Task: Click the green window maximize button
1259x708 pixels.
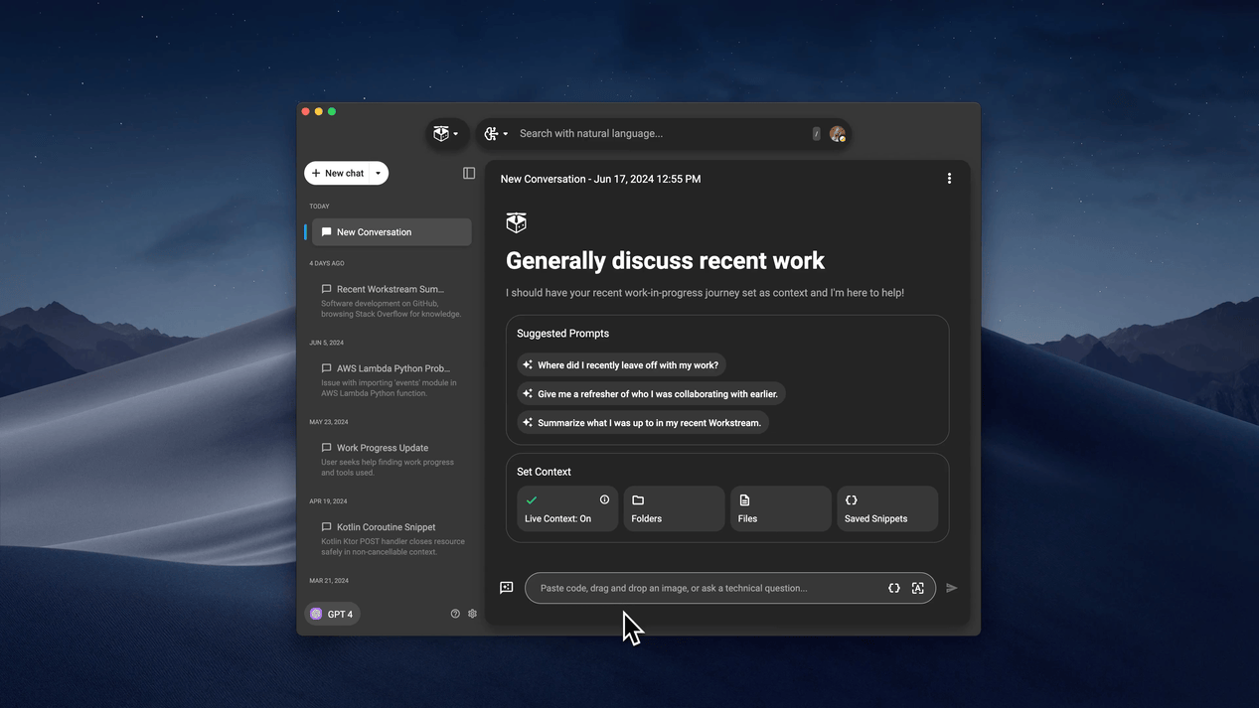Action: (x=332, y=111)
